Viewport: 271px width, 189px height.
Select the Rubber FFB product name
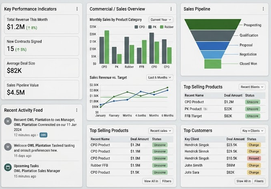tap(99, 165)
